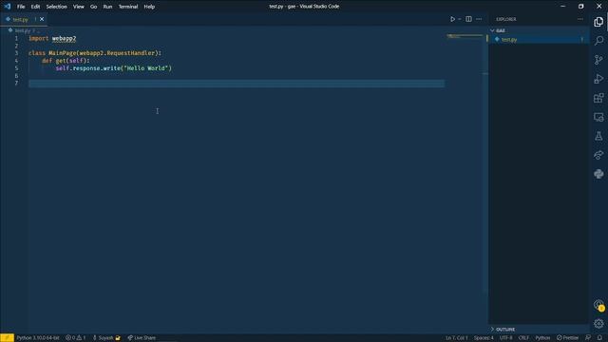Open the Testing flask view
The image size is (608, 342).
tap(598, 136)
